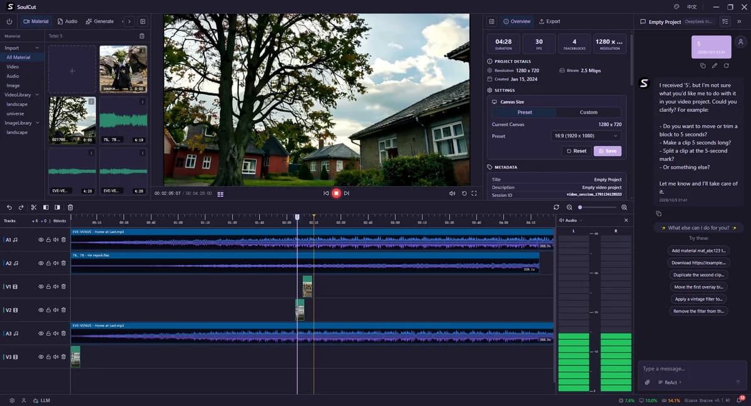
Task: Click the loop/reset icon under the preview
Action: [464, 194]
